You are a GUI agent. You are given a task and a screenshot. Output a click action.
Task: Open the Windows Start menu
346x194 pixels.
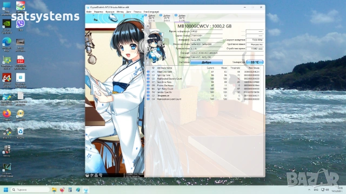tap(6, 190)
